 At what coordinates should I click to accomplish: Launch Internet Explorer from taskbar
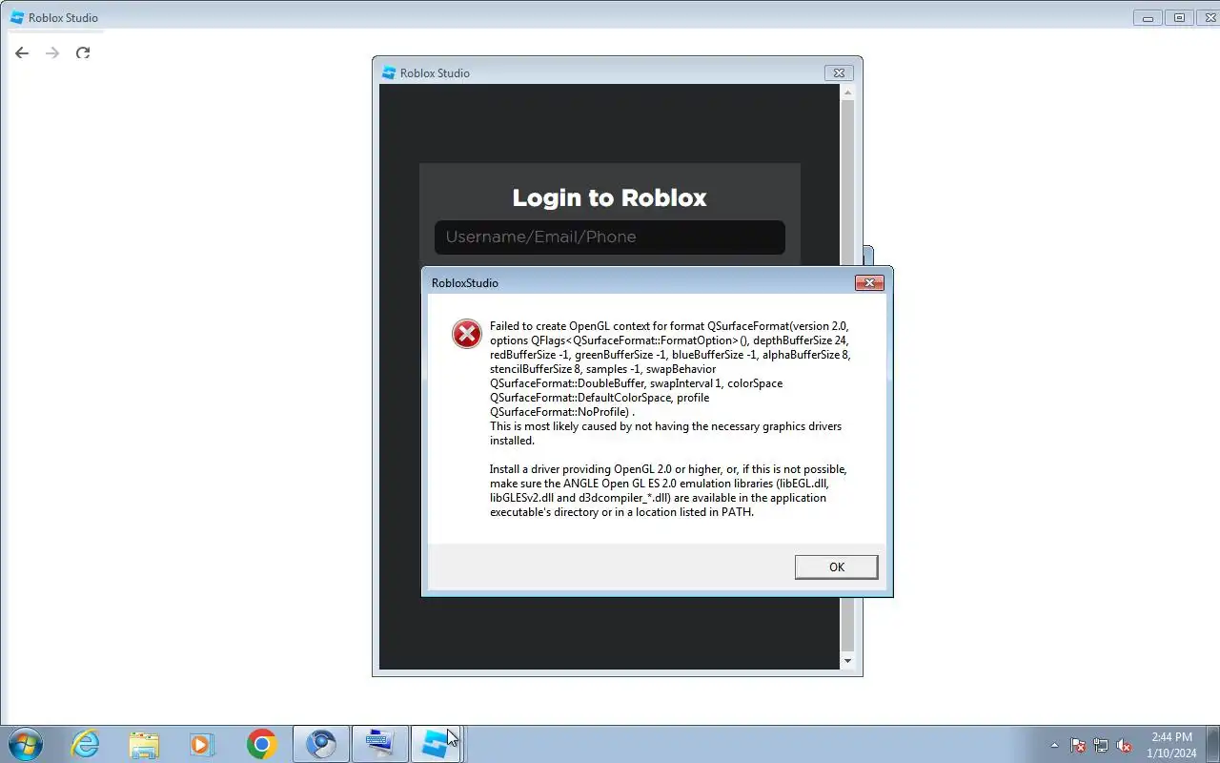pos(86,744)
